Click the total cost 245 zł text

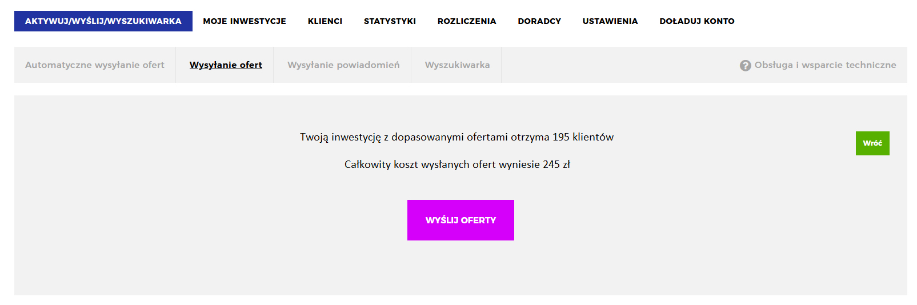tap(457, 164)
